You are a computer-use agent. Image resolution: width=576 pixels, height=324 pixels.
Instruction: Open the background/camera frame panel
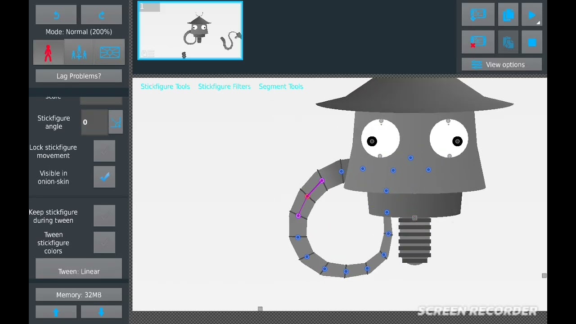pos(110,53)
